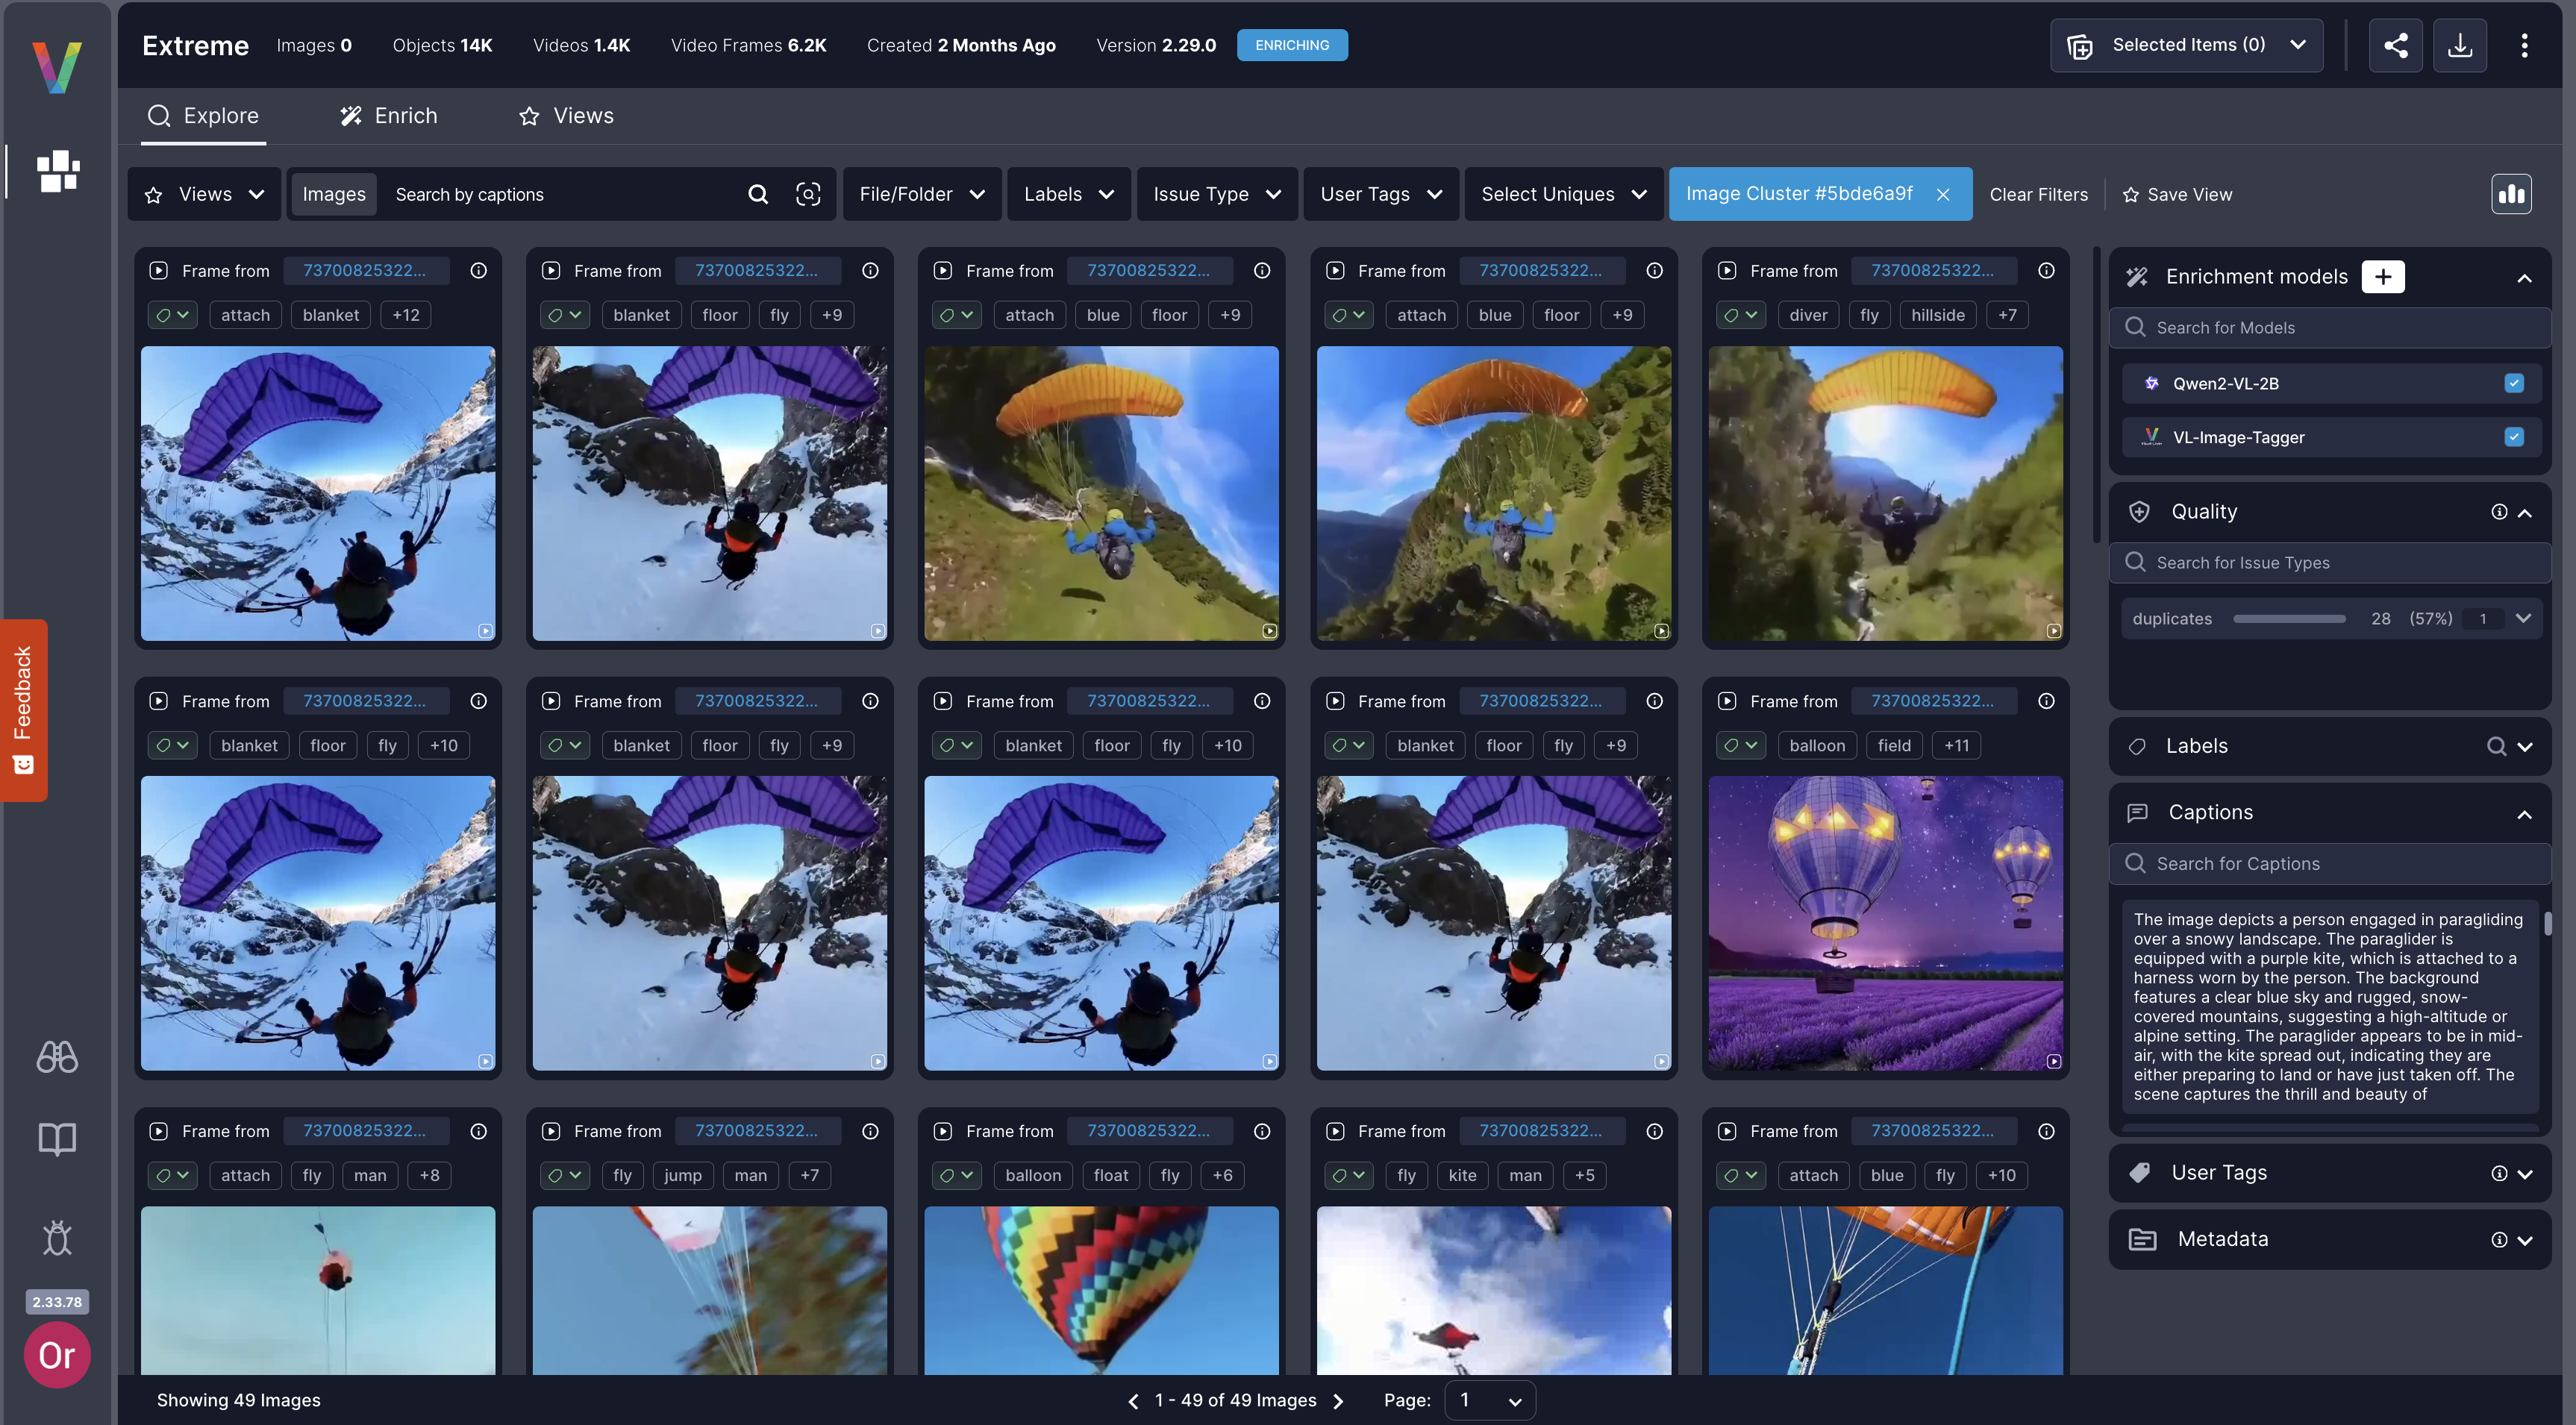Open the Selected Items (0) dropdown
The height and width of the screenshot is (1425, 2576).
coord(2186,45)
